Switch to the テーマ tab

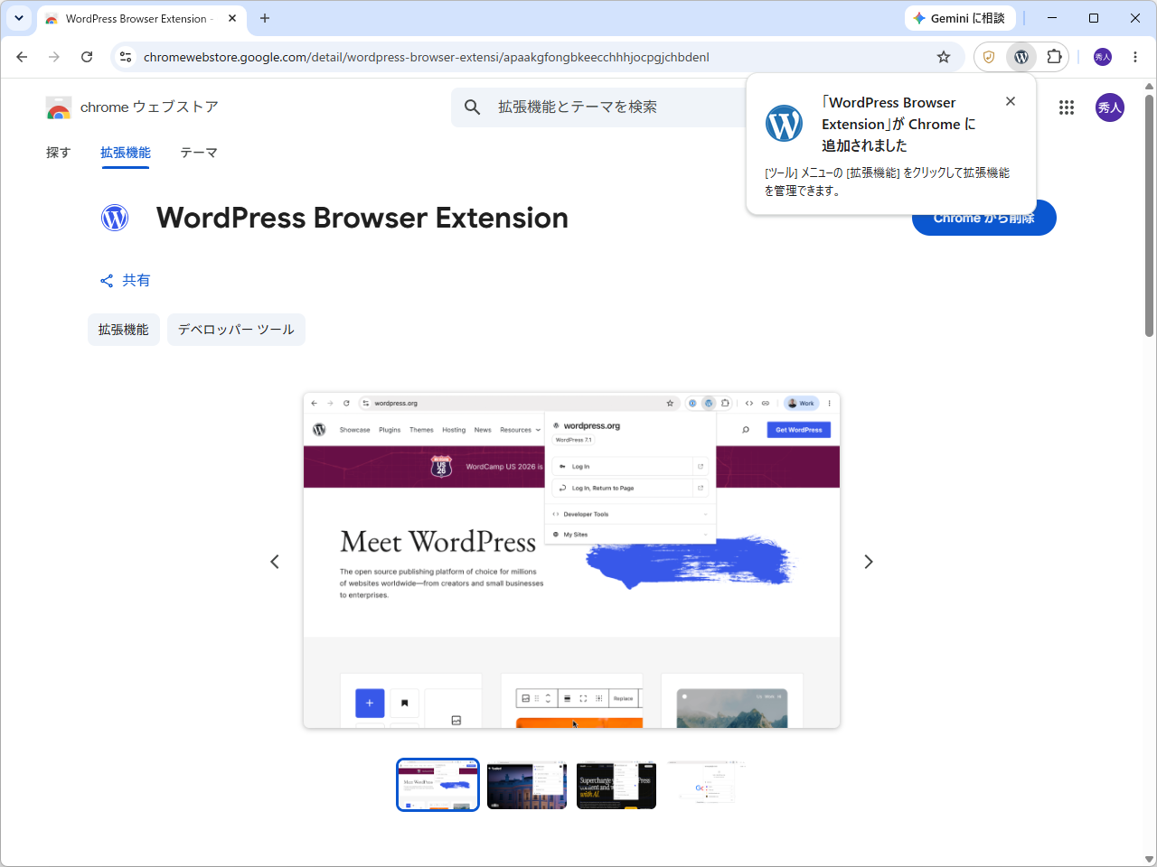(199, 153)
